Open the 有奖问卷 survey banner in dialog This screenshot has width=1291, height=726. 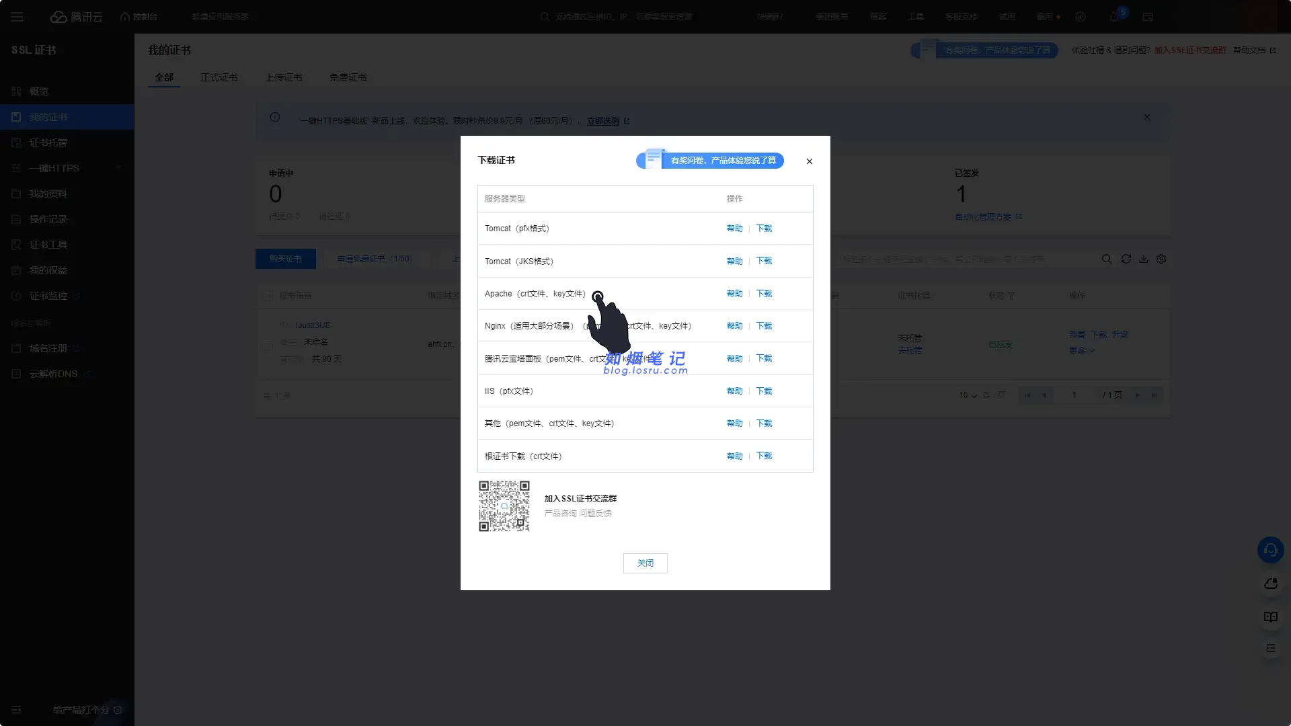click(x=710, y=160)
